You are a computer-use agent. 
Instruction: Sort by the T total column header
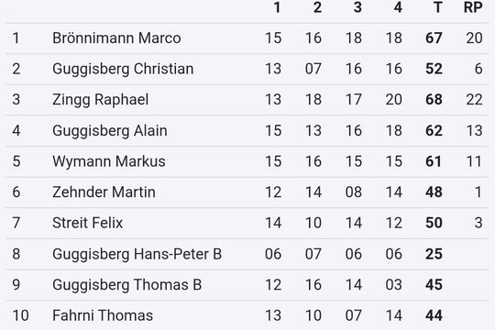(x=438, y=7)
